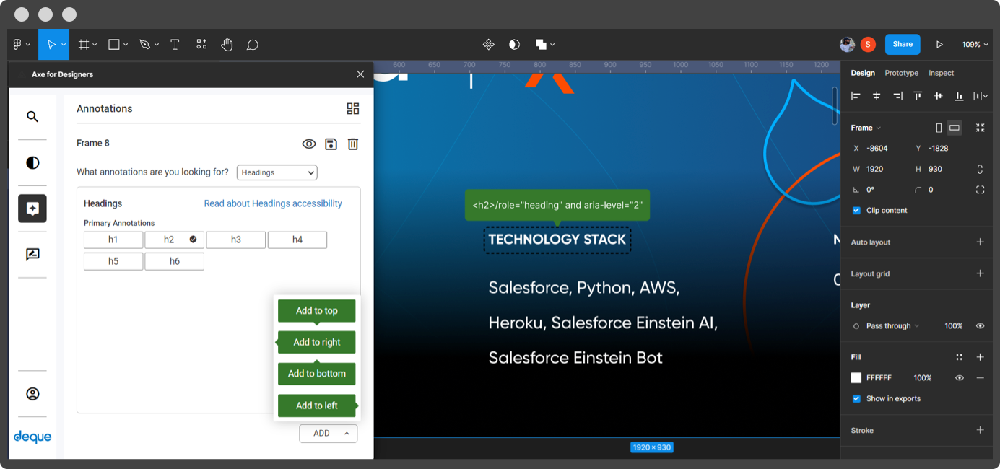Select the Hand tool
The width and height of the screenshot is (1000, 469).
pyautogui.click(x=227, y=45)
